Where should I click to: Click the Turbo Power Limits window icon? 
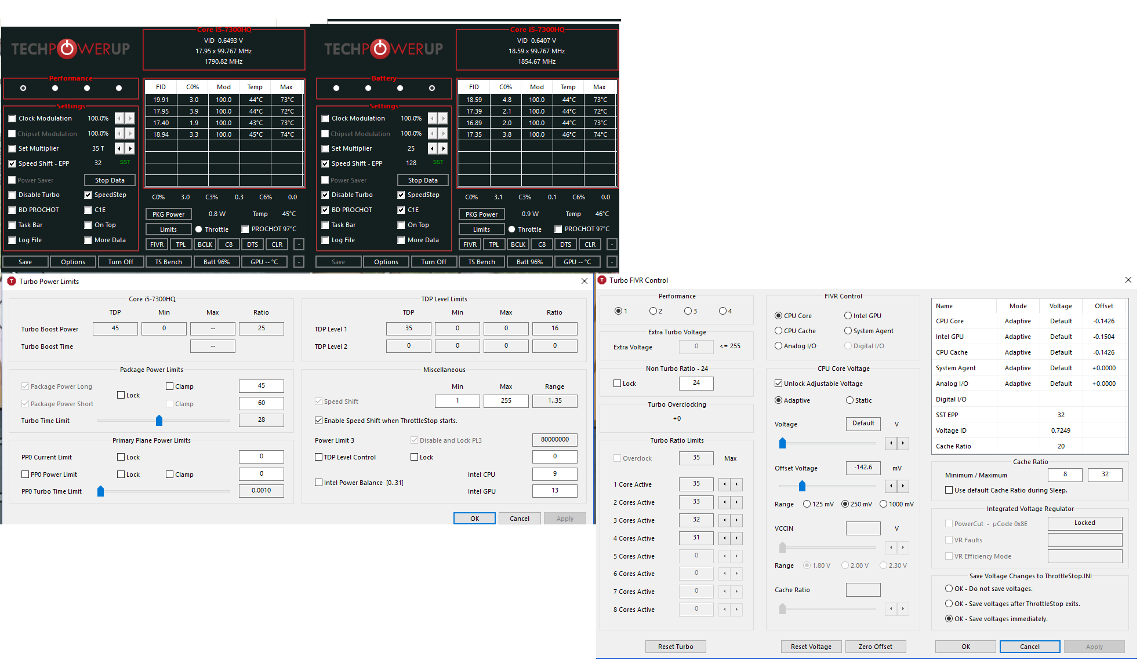pyautogui.click(x=11, y=281)
